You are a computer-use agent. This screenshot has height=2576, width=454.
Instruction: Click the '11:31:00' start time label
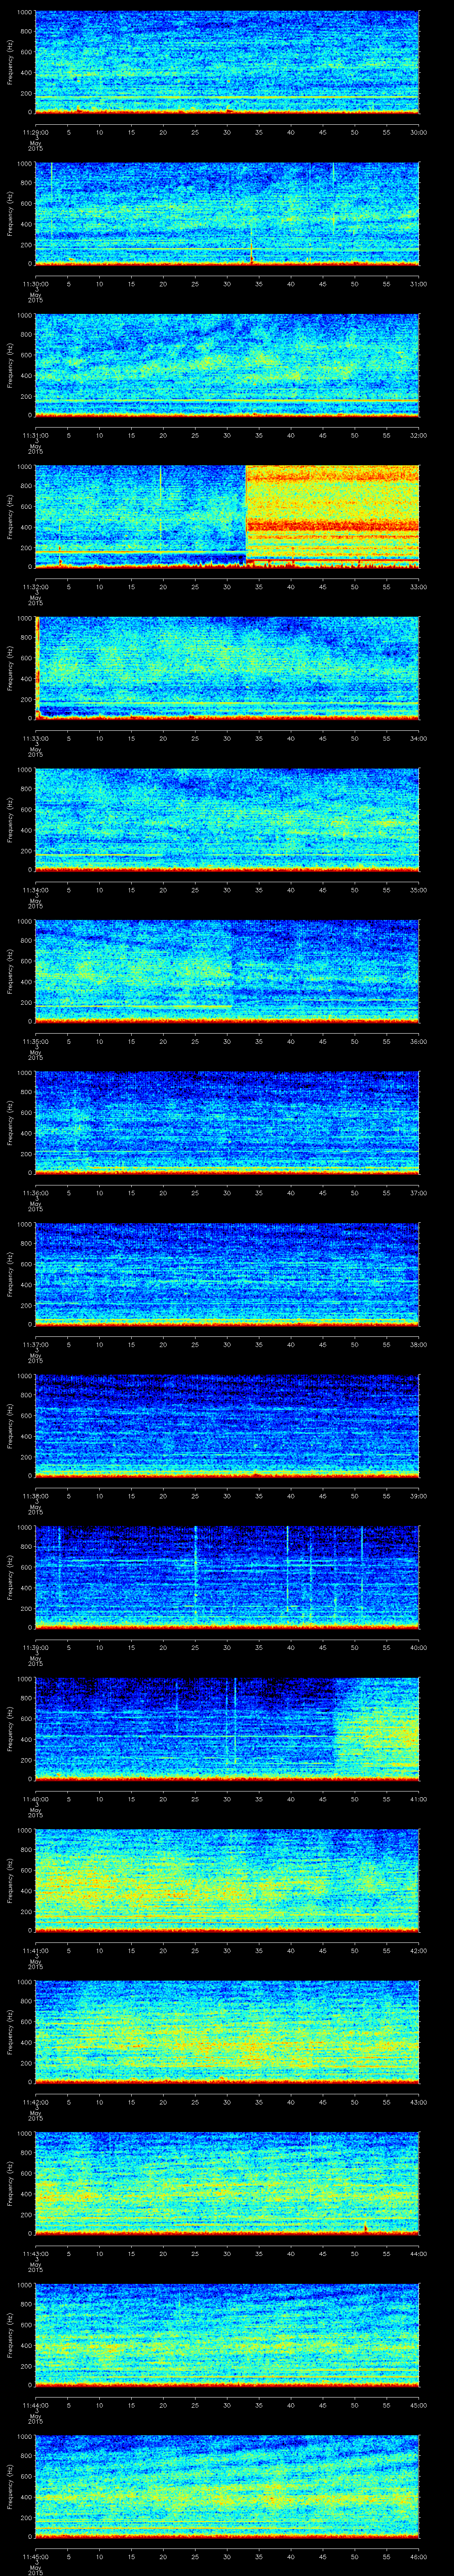tap(35, 435)
